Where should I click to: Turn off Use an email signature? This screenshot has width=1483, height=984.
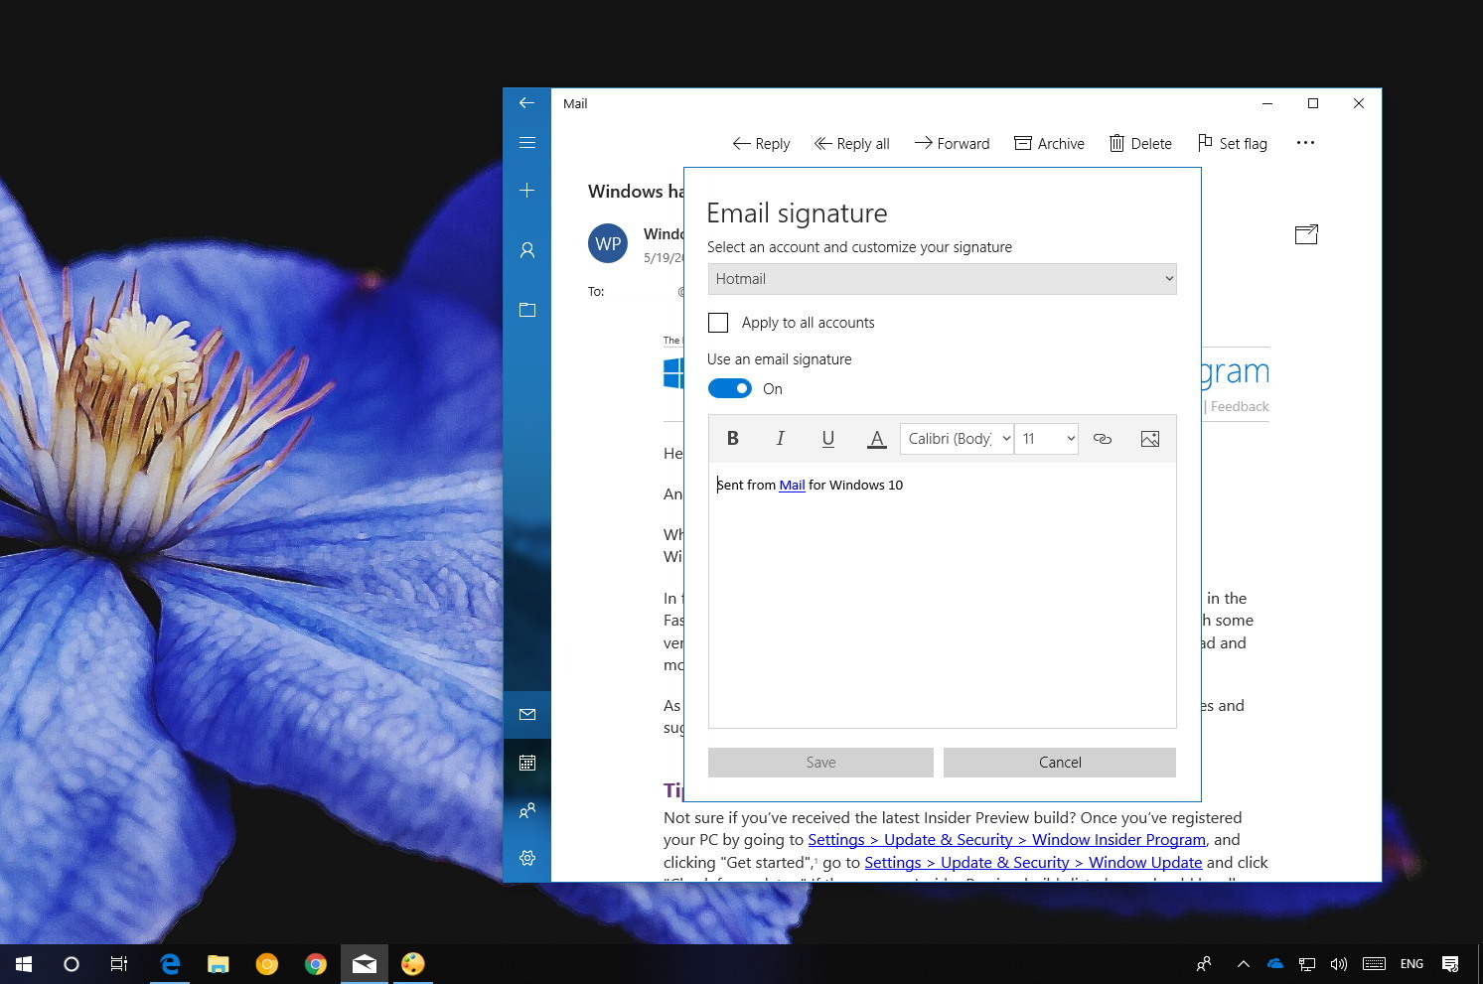(730, 388)
